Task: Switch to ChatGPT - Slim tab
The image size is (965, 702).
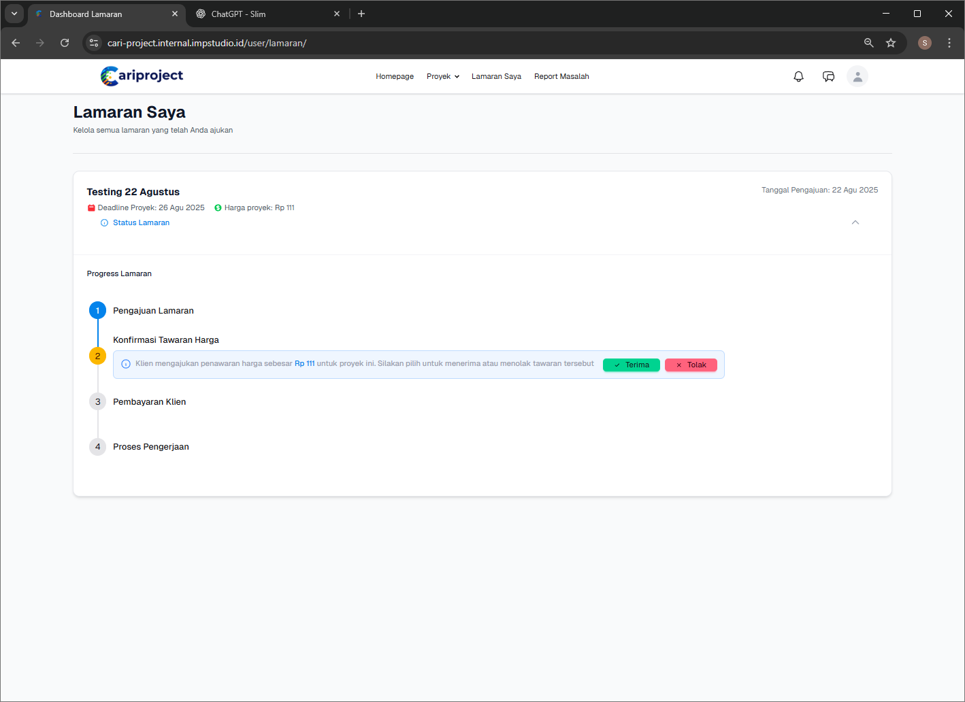Action: click(238, 14)
